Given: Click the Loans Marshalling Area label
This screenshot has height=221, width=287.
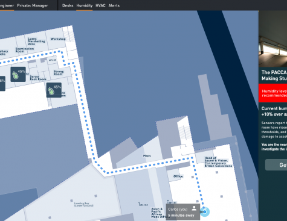Looking at the screenshot, I should tap(36, 41).
